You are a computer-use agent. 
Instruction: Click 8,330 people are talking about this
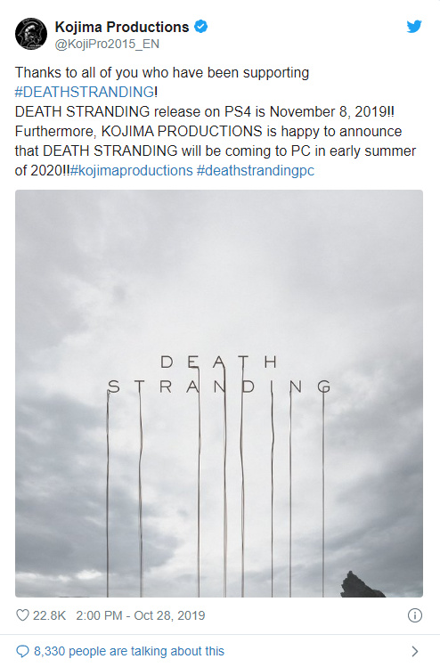[129, 651]
